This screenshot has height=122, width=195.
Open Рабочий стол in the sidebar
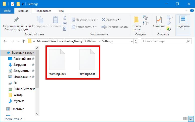point(21,59)
